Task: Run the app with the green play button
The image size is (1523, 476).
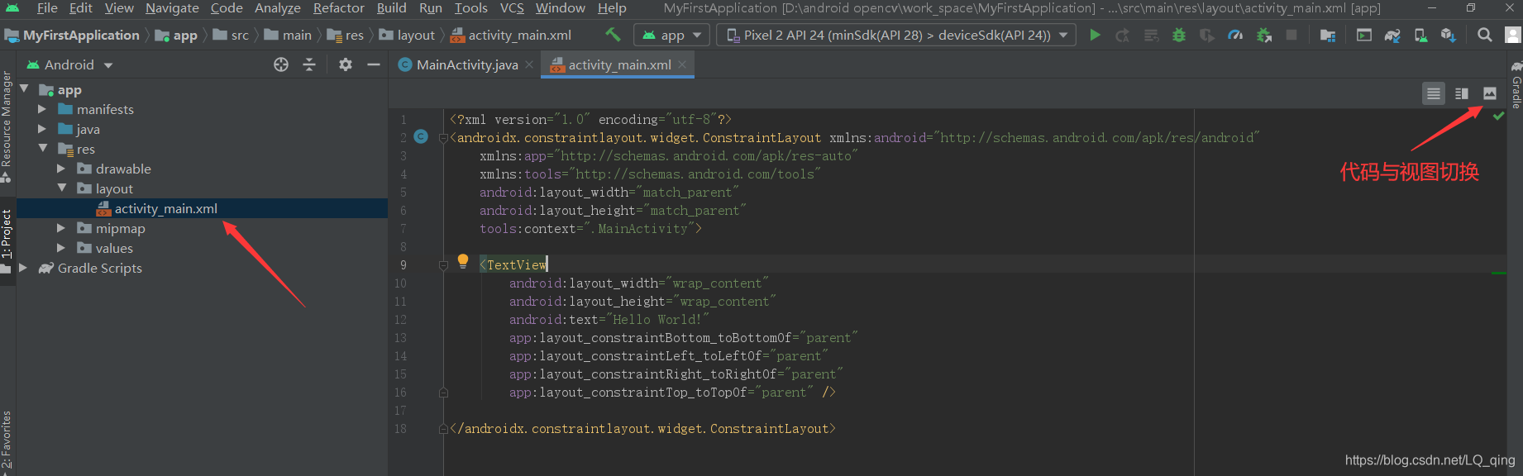Action: pos(1095,35)
